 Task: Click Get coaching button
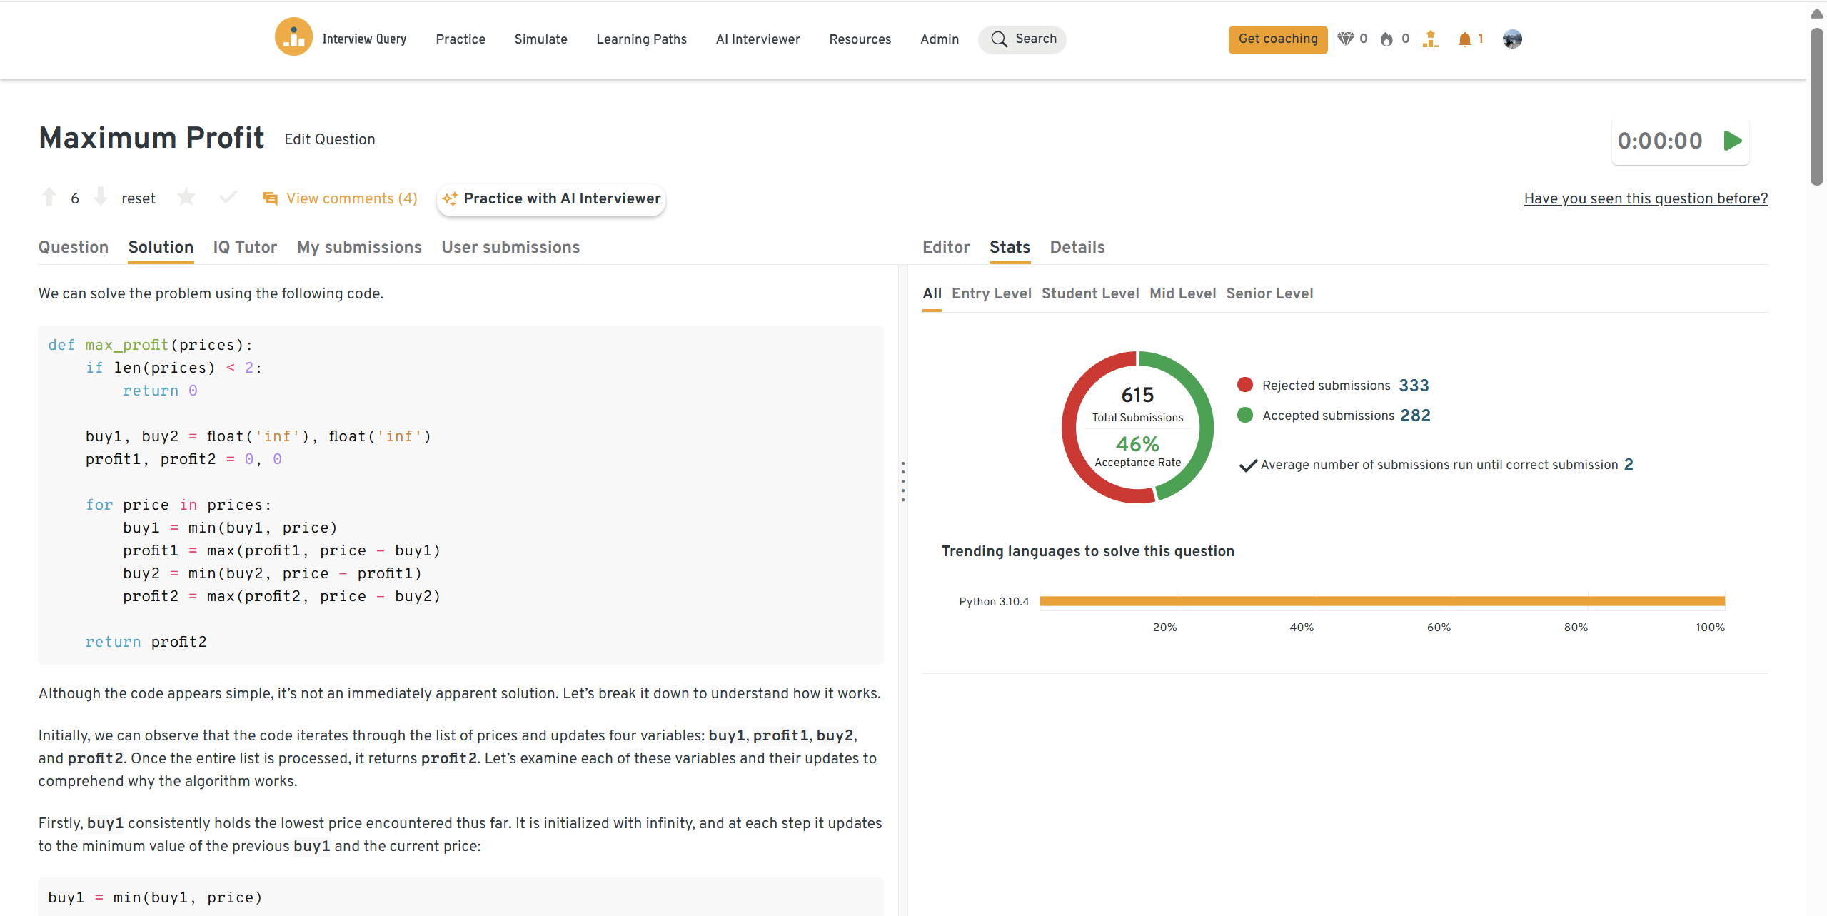pyautogui.click(x=1277, y=39)
